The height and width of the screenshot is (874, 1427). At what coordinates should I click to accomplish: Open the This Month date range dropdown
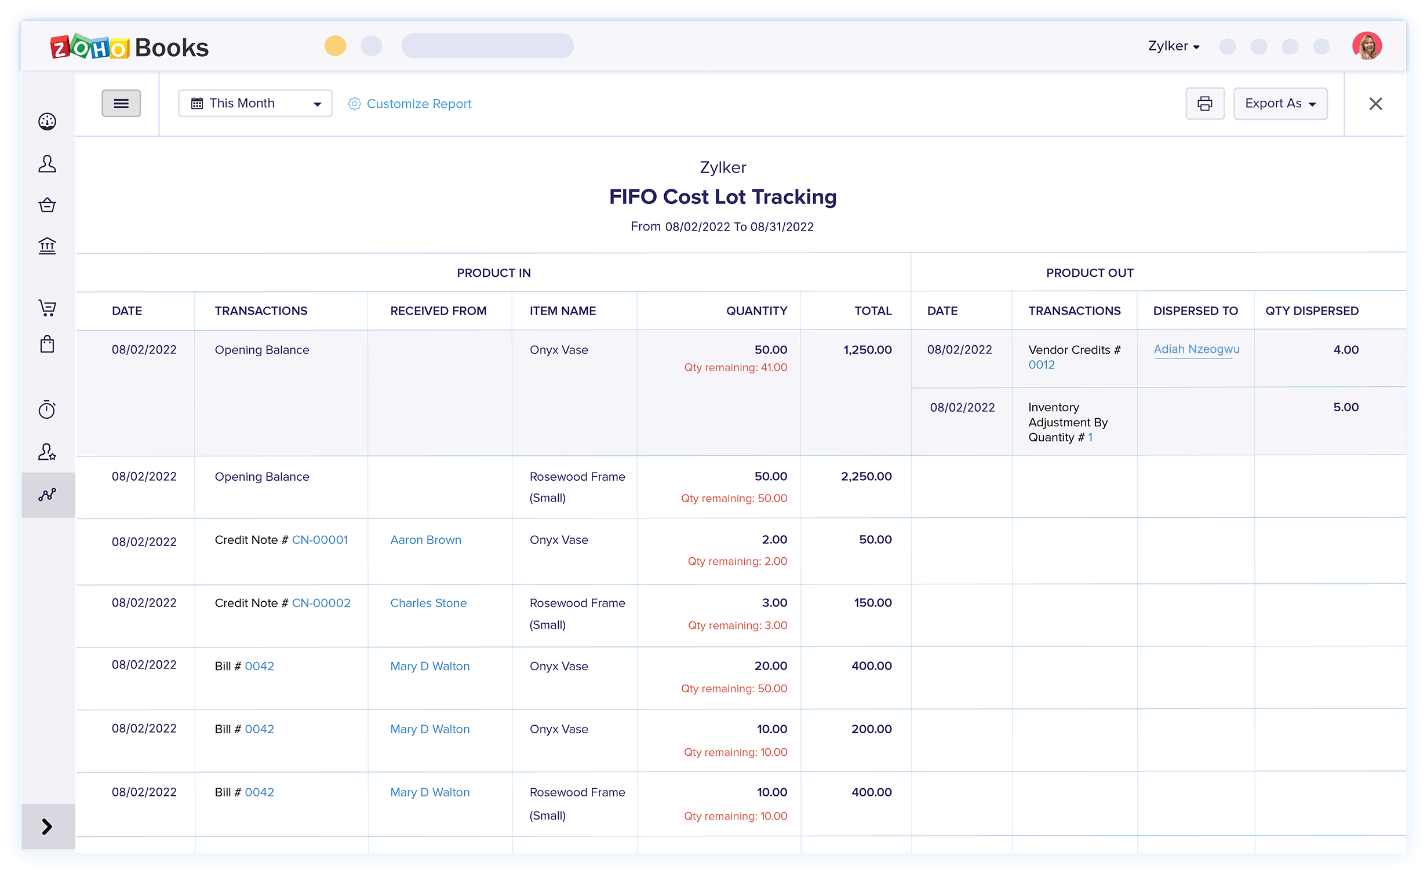[x=255, y=103]
